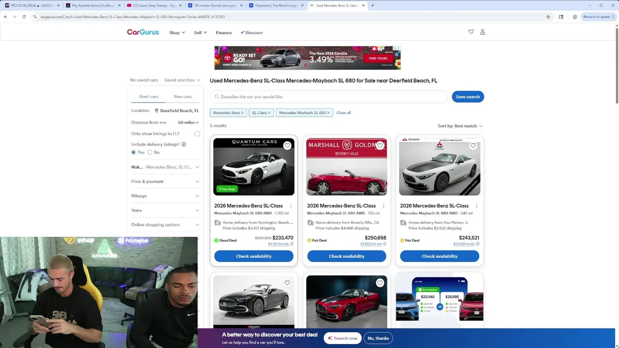The image size is (619, 348).
Task: Check availability for $250,658 listing
Action: click(x=347, y=256)
